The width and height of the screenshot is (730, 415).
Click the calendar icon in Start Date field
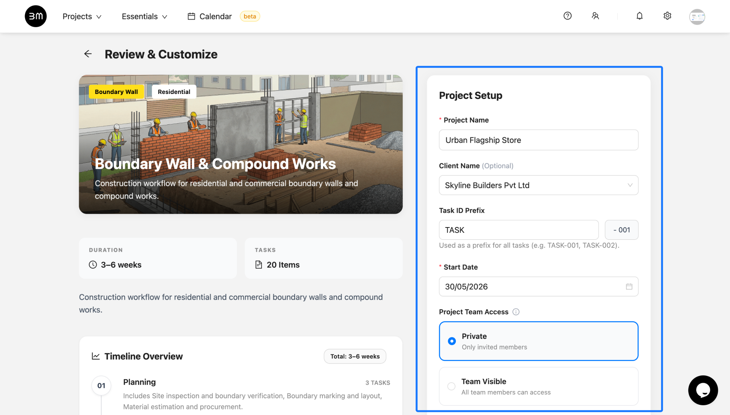[629, 286]
